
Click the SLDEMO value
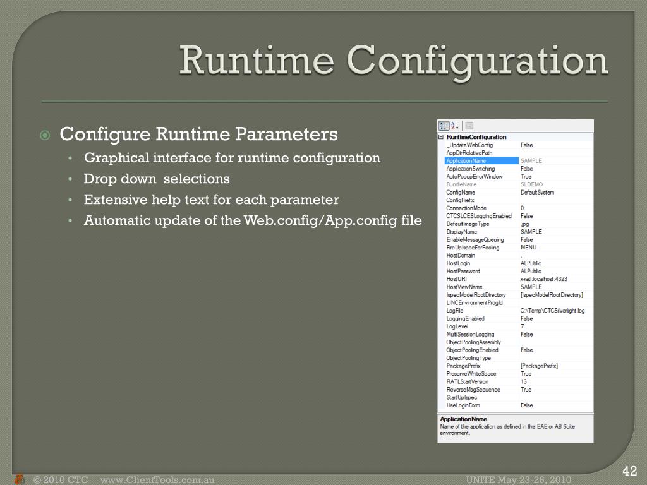coord(531,184)
